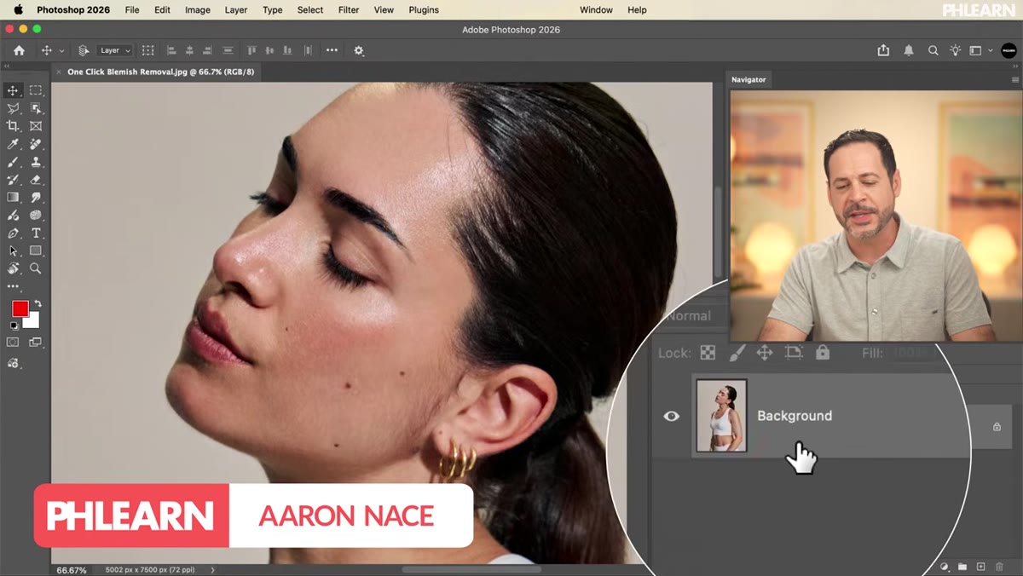Open the Layer auto-select dropdown
Image resolution: width=1023 pixels, height=576 pixels.
click(114, 50)
